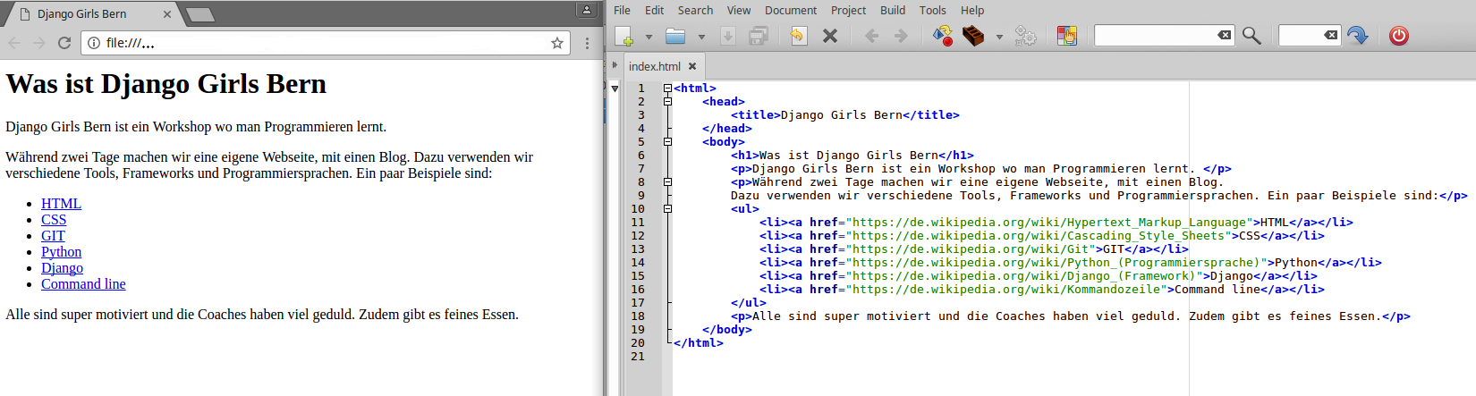The width and height of the screenshot is (1476, 396).
Task: Open an existing file with folder icon
Action: point(675,36)
